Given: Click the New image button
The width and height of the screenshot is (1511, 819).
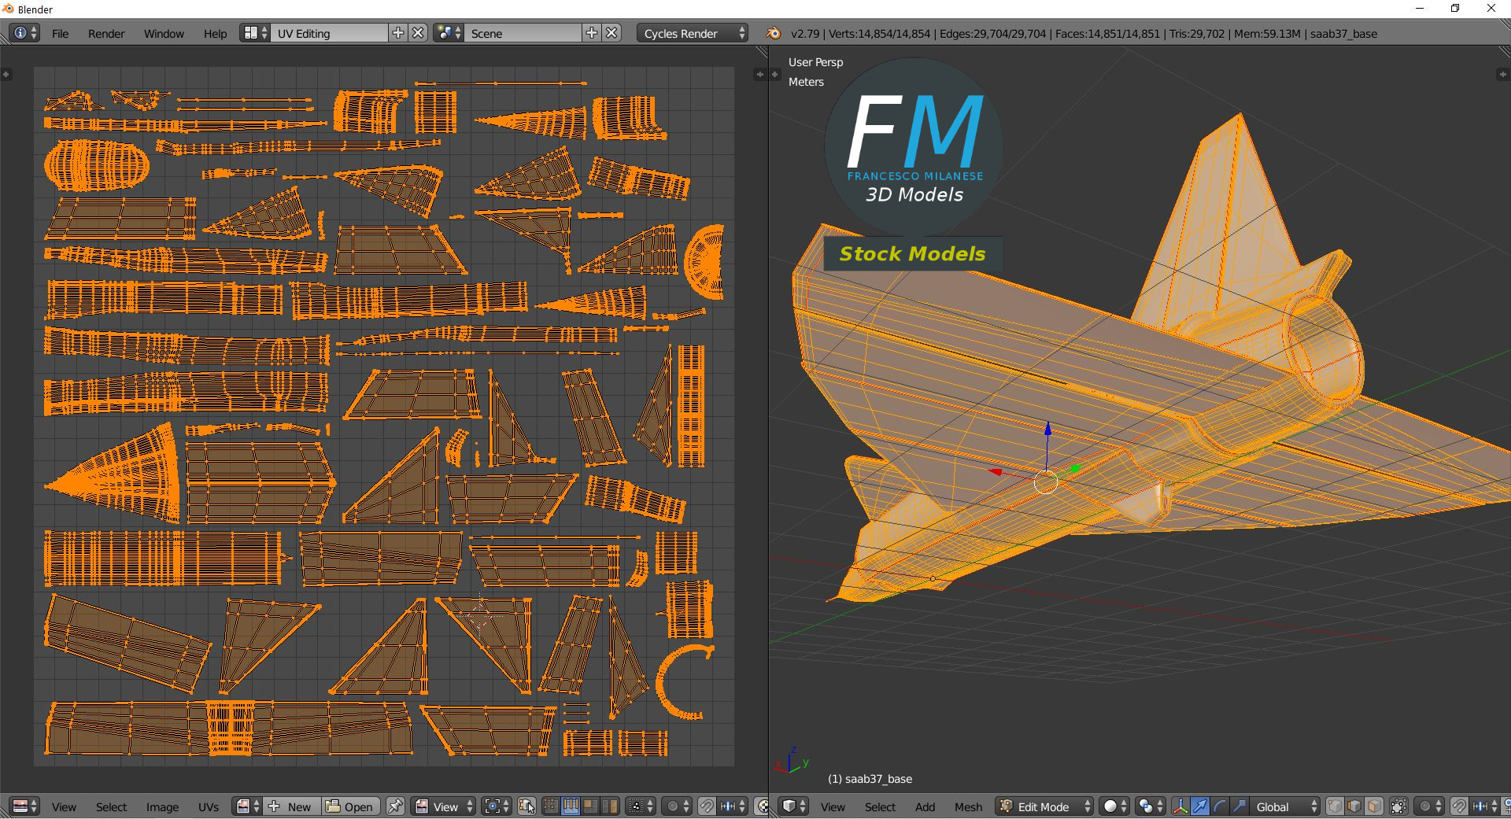Looking at the screenshot, I should point(290,806).
